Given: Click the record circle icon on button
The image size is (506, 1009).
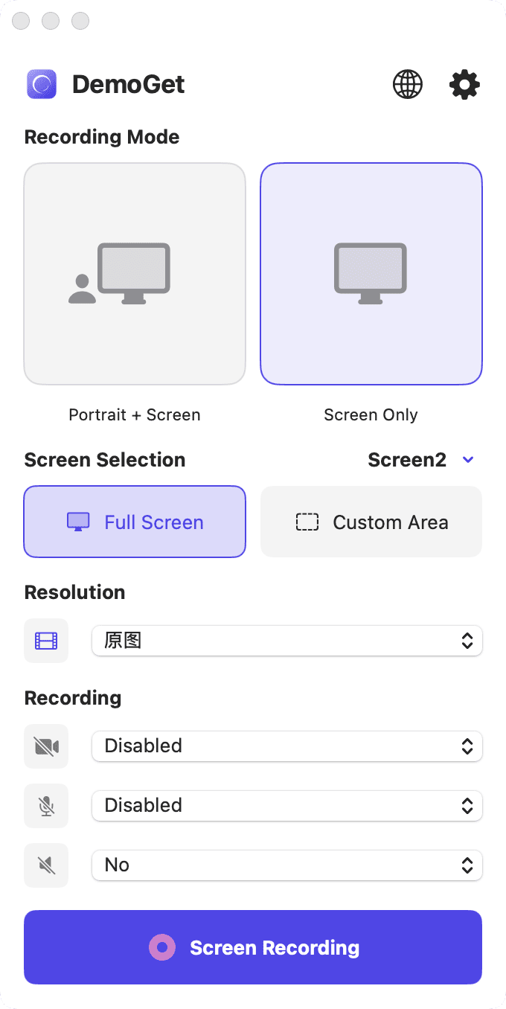Looking at the screenshot, I should point(162,947).
